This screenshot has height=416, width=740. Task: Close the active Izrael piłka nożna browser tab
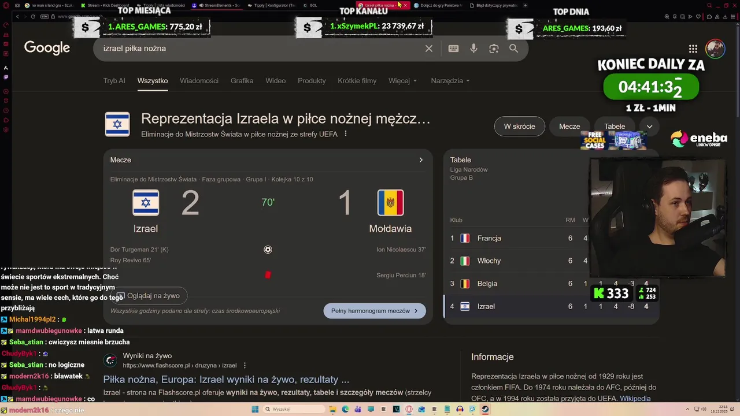(x=405, y=5)
